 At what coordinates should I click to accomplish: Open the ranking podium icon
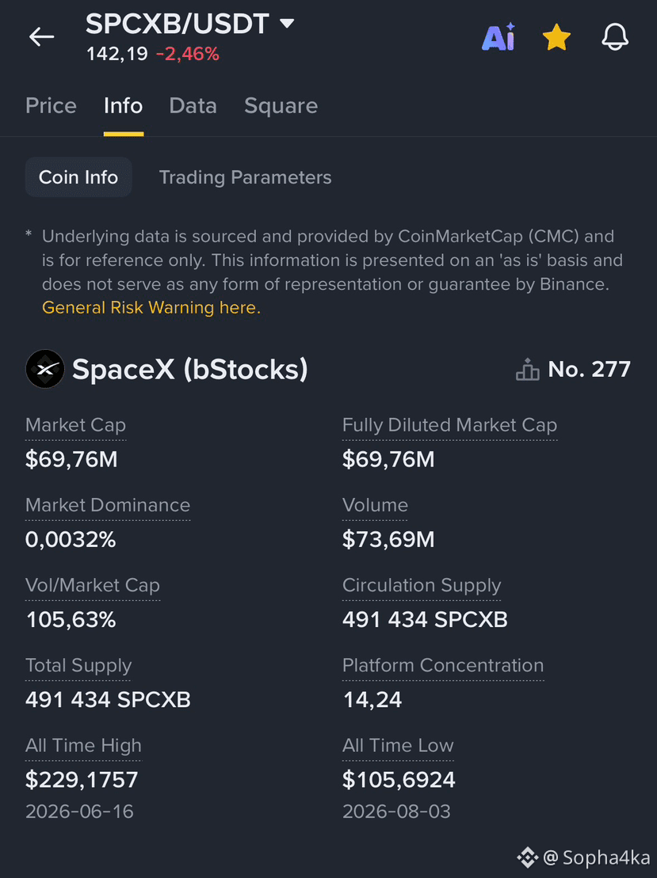(x=528, y=370)
